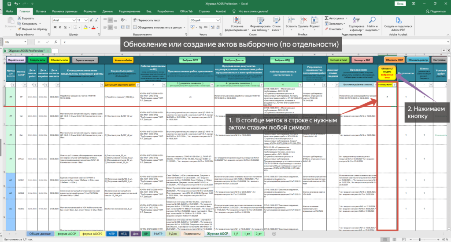Click the insert function fx icon
Viewport: 451px width, 242px height.
(56, 42)
